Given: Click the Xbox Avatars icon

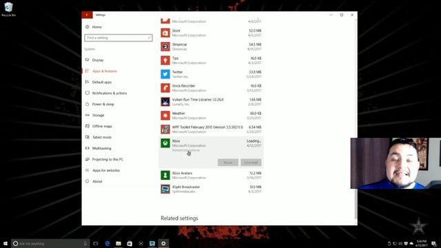Looking at the screenshot, I should pos(165,175).
